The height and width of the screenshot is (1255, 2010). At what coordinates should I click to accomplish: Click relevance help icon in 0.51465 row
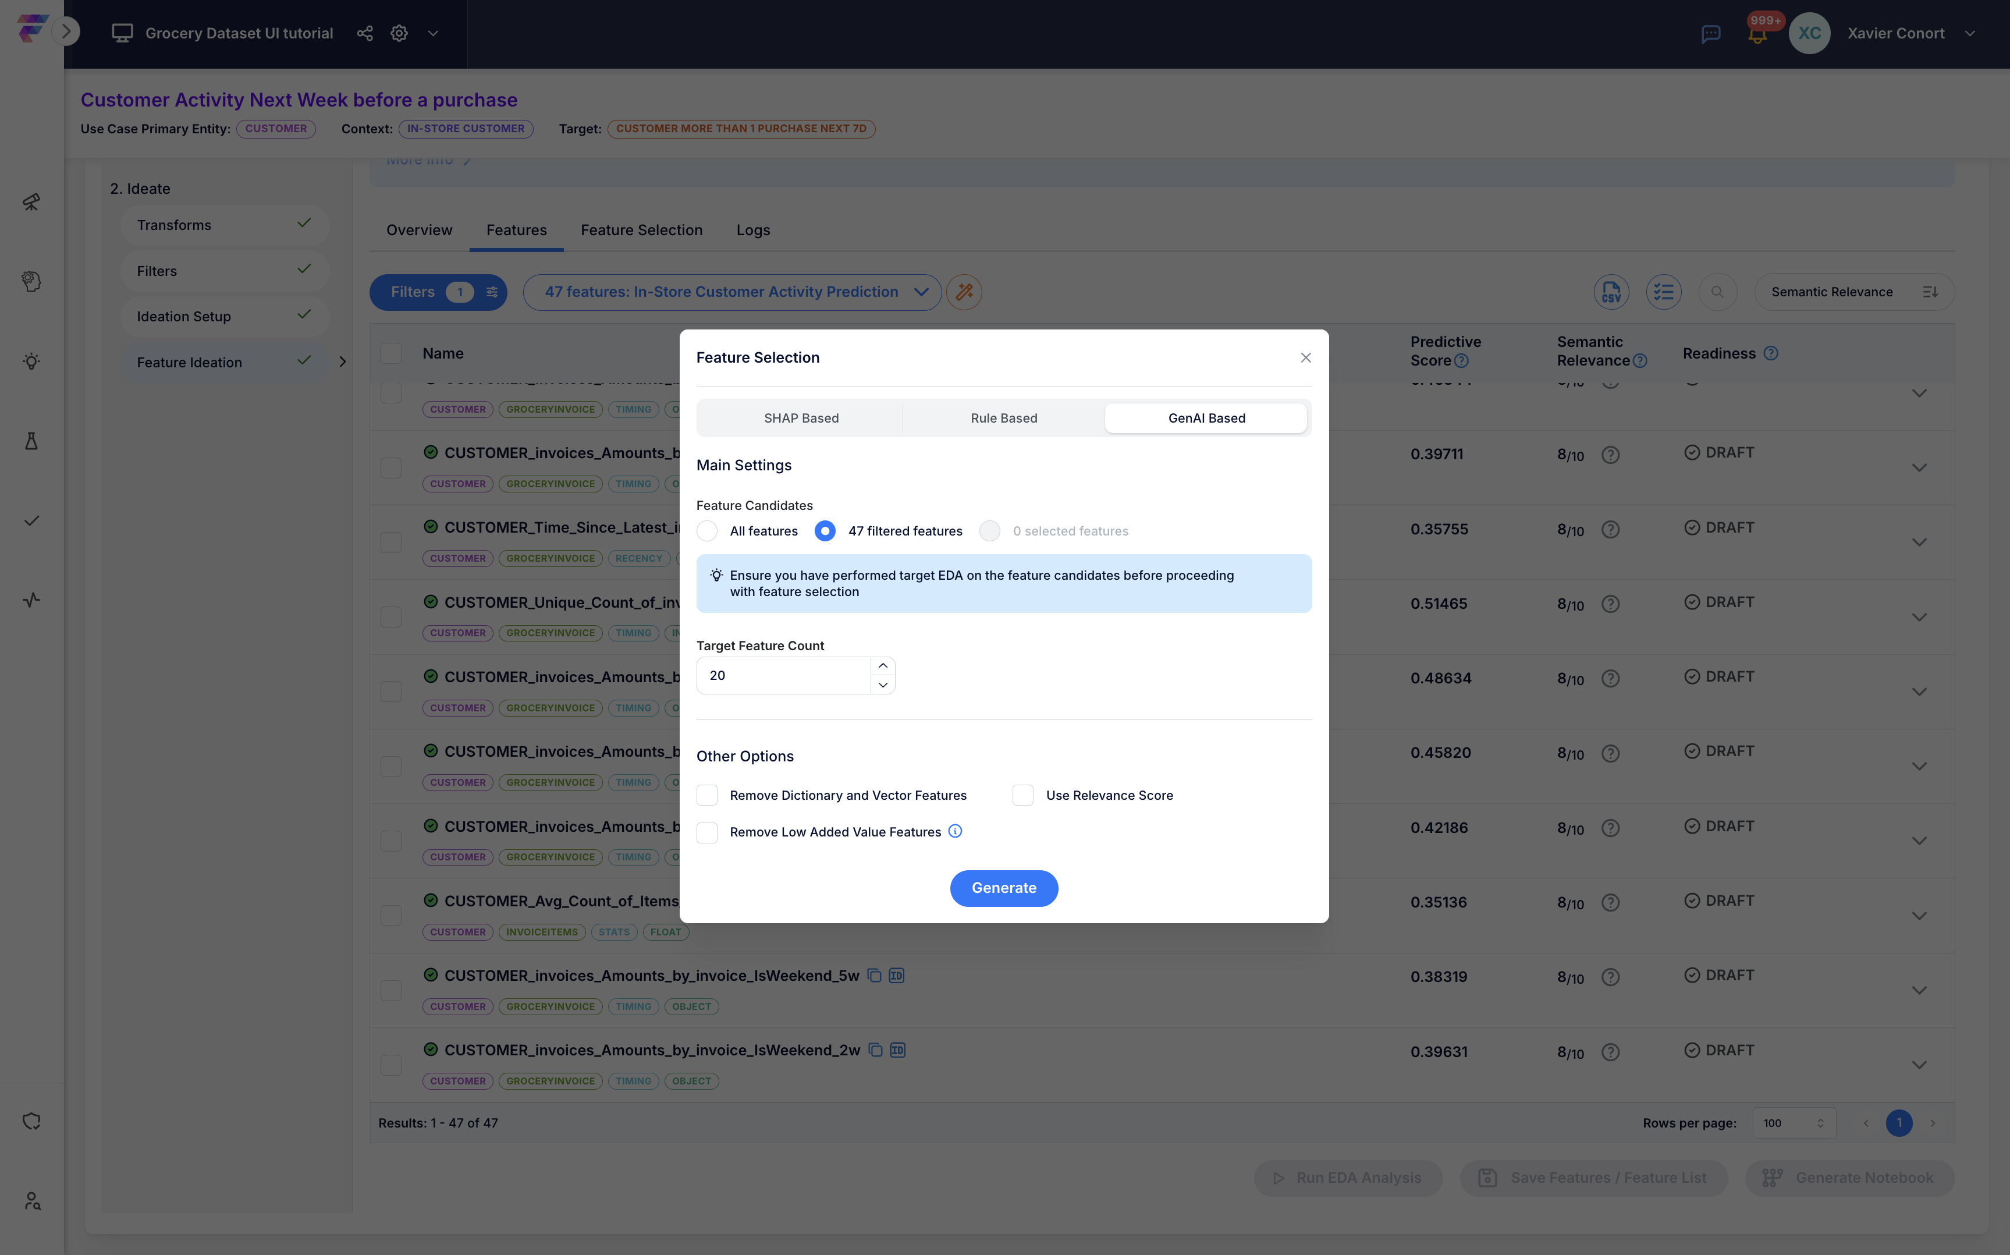1610,604
